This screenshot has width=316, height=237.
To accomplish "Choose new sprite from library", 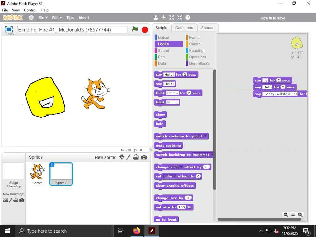I will coord(122,157).
